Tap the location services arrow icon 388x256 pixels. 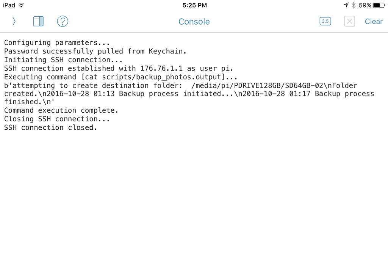pyautogui.click(x=346, y=5)
